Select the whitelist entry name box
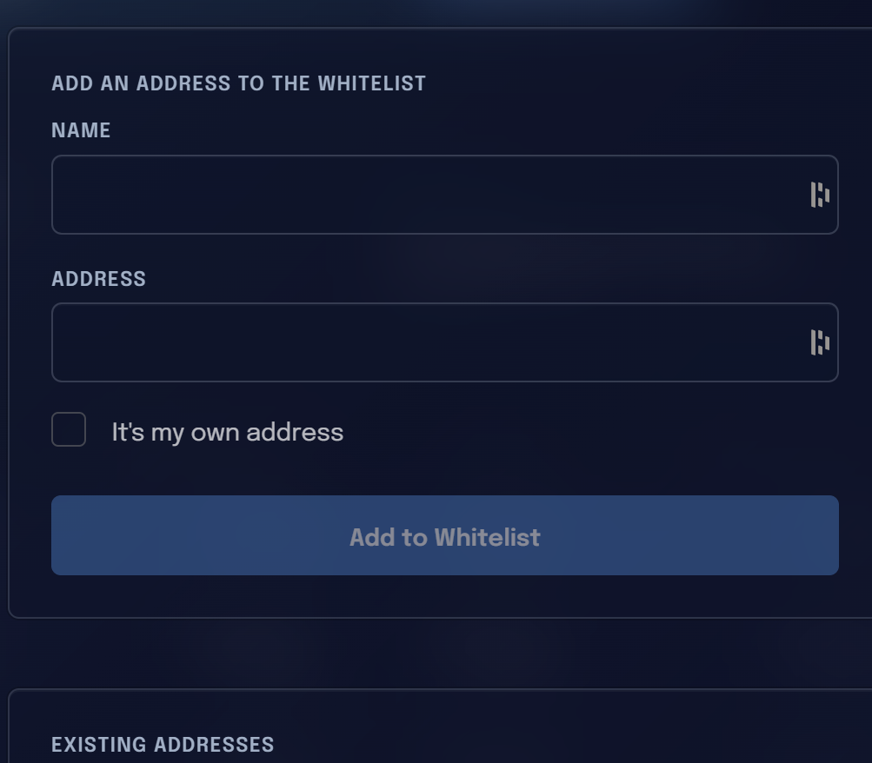Screen dimensions: 872x763 pyautogui.click(x=445, y=195)
